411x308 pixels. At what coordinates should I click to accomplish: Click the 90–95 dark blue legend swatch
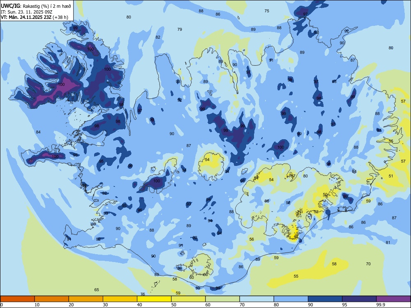(325, 299)
